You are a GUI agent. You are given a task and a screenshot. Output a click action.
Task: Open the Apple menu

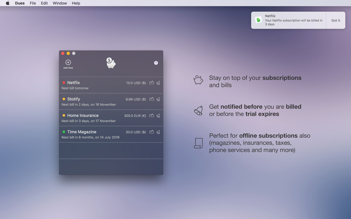pos(7,3)
